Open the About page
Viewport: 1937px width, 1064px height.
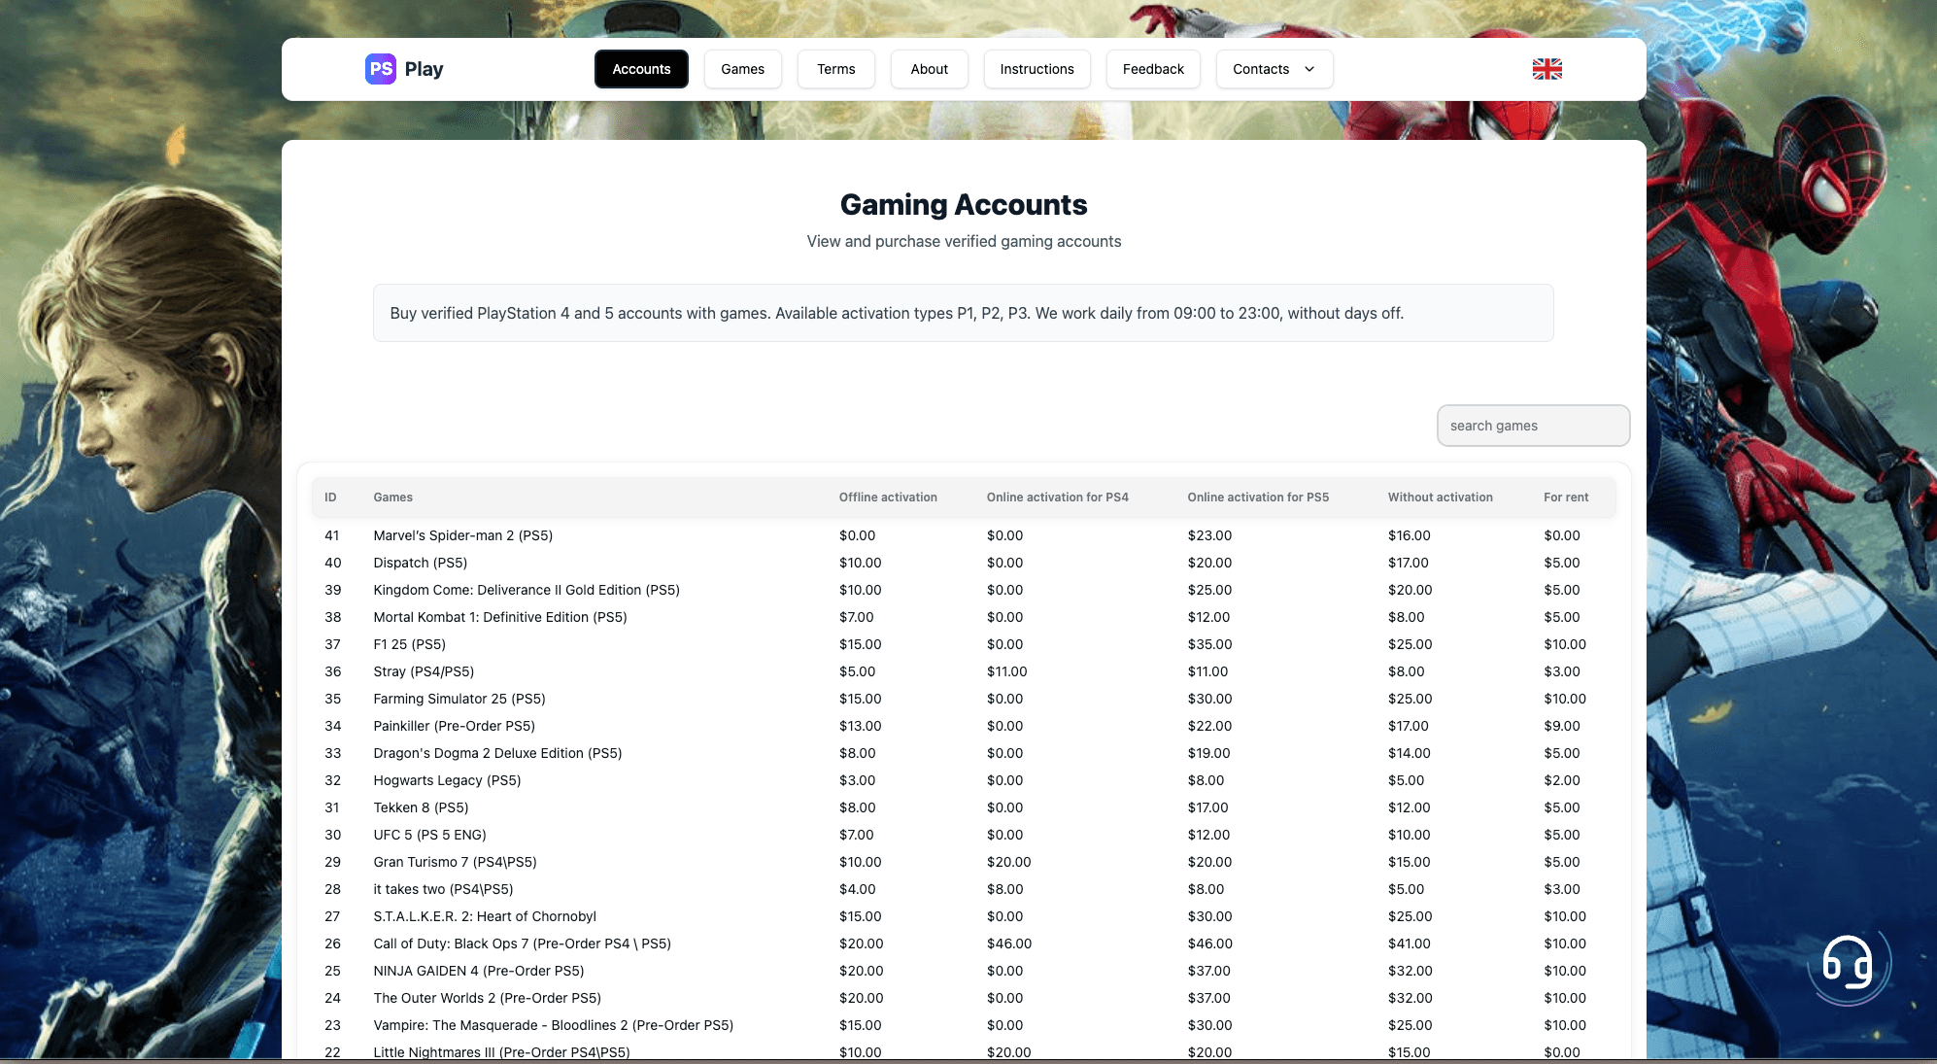pos(929,69)
